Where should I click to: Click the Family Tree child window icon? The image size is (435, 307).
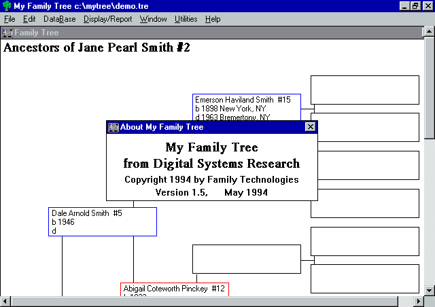click(x=7, y=33)
